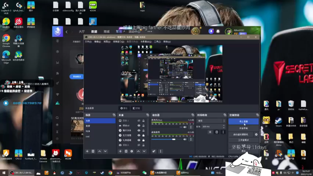
Task: Open audio mixer panel options menu
Action: pyautogui.click(x=160, y=151)
